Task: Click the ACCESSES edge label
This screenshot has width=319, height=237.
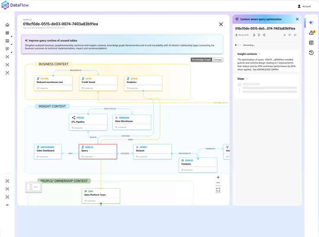Action: click(125, 154)
